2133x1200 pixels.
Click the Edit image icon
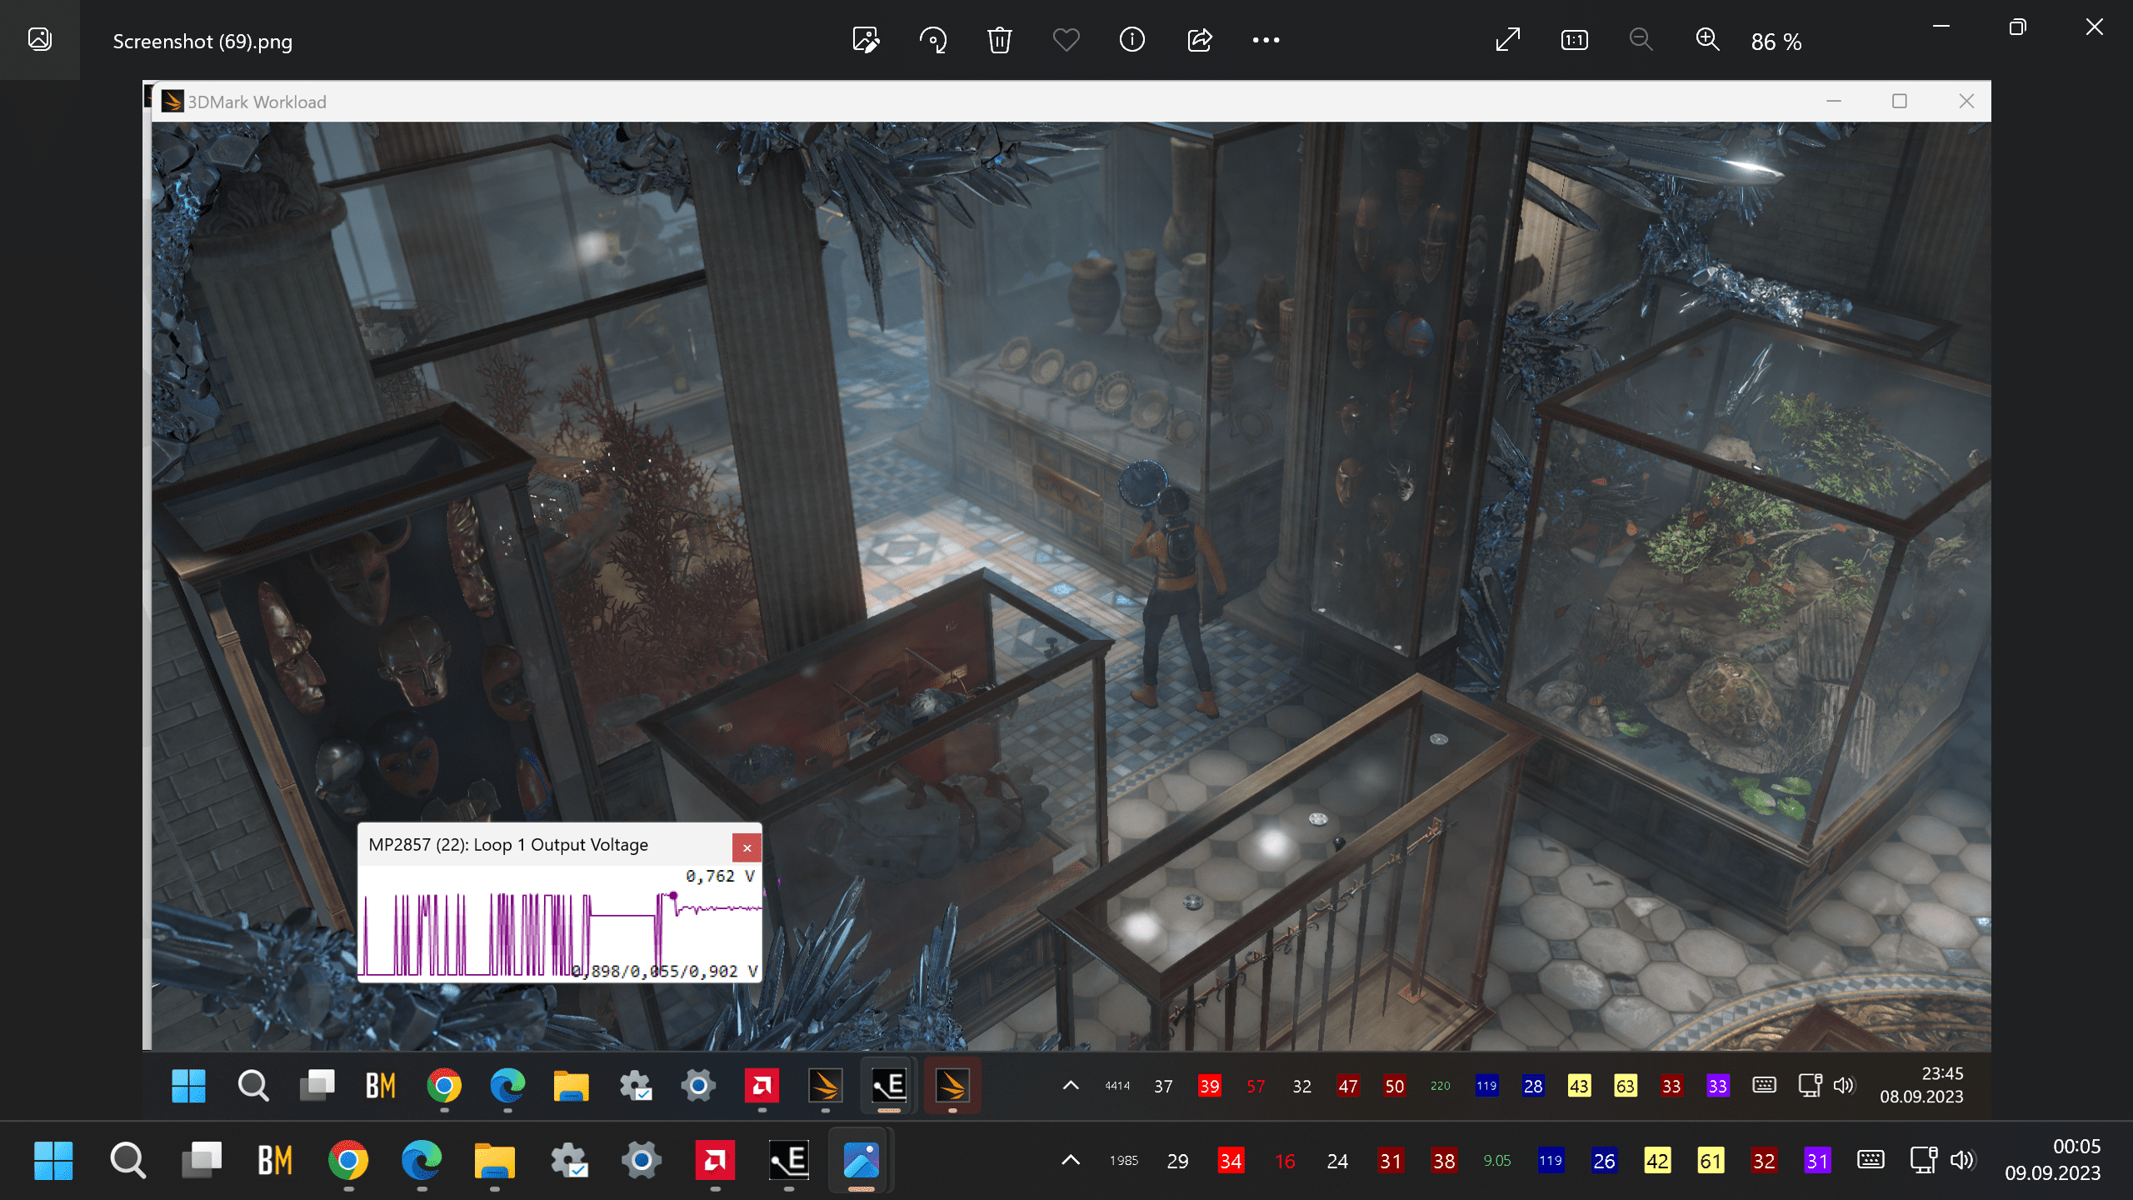(866, 40)
